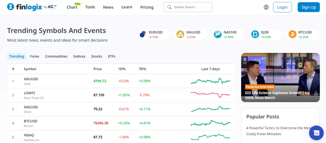Go to the News page
The image size is (326, 143).
point(108,7)
